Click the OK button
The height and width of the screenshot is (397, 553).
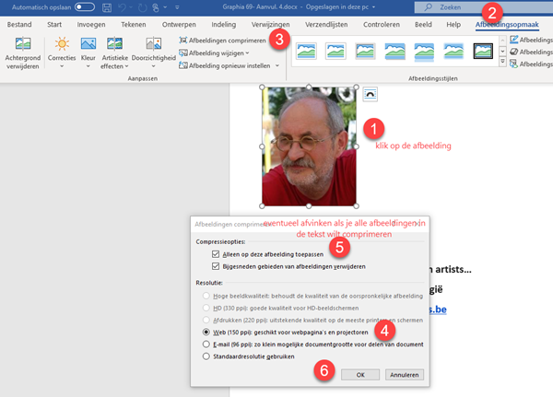tap(360, 375)
